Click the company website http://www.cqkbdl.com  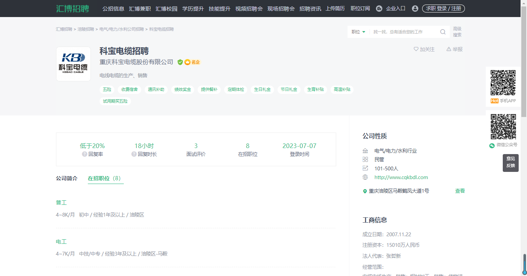pos(401,177)
